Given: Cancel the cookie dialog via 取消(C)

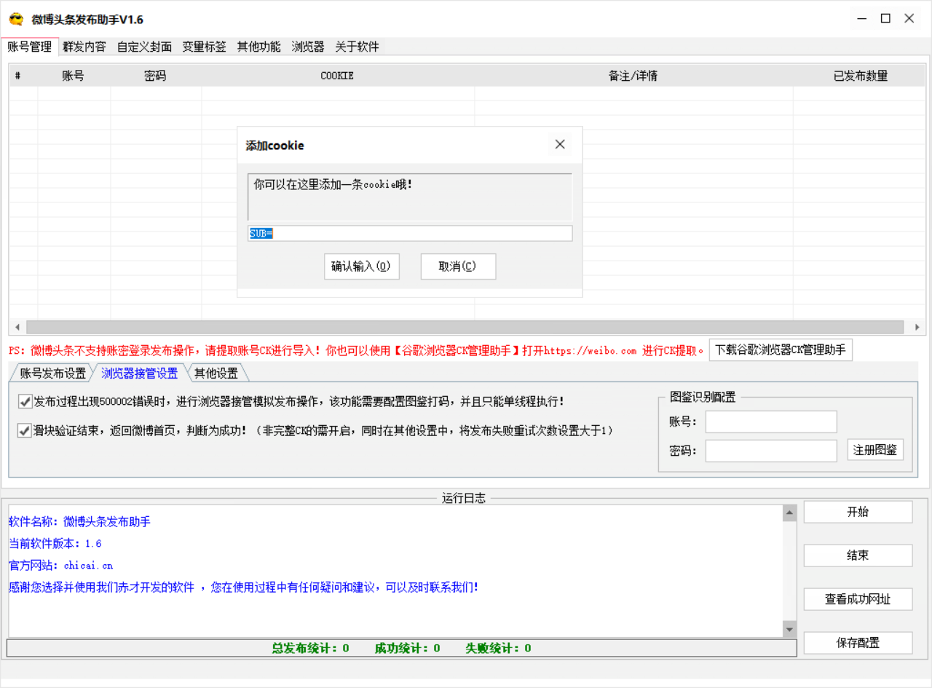Looking at the screenshot, I should pyautogui.click(x=458, y=266).
